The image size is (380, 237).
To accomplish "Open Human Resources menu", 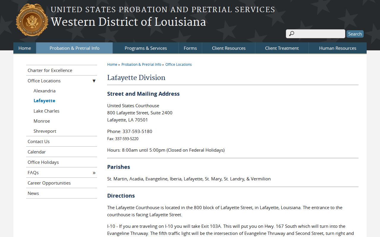I will coord(338,48).
